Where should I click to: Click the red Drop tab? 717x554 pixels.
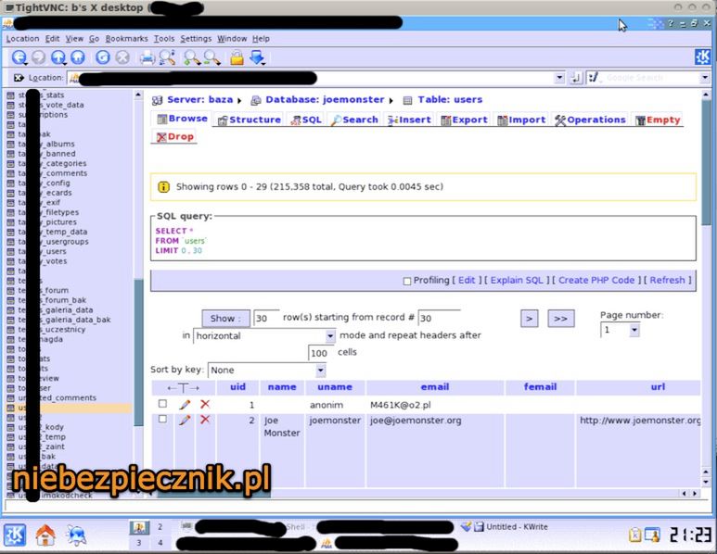pos(175,136)
